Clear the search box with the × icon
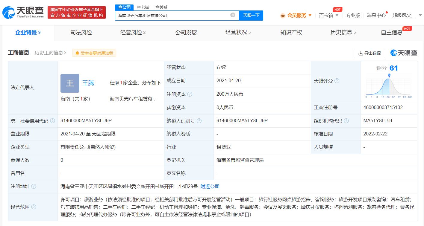 (233, 15)
